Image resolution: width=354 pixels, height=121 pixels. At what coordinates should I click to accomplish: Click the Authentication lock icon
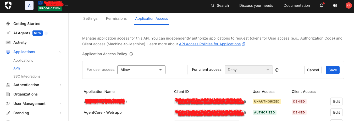[8, 85]
